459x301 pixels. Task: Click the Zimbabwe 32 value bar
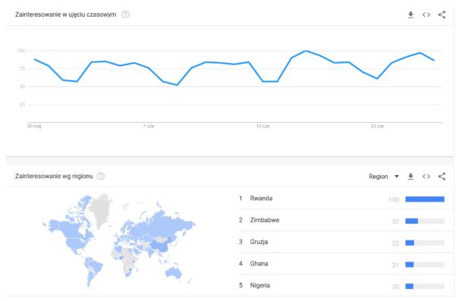click(x=425, y=221)
